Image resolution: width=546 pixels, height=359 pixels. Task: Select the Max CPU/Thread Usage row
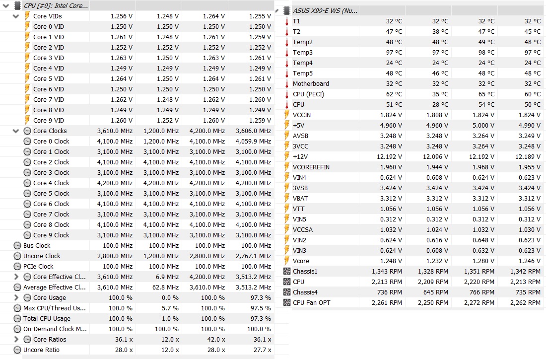click(143, 308)
